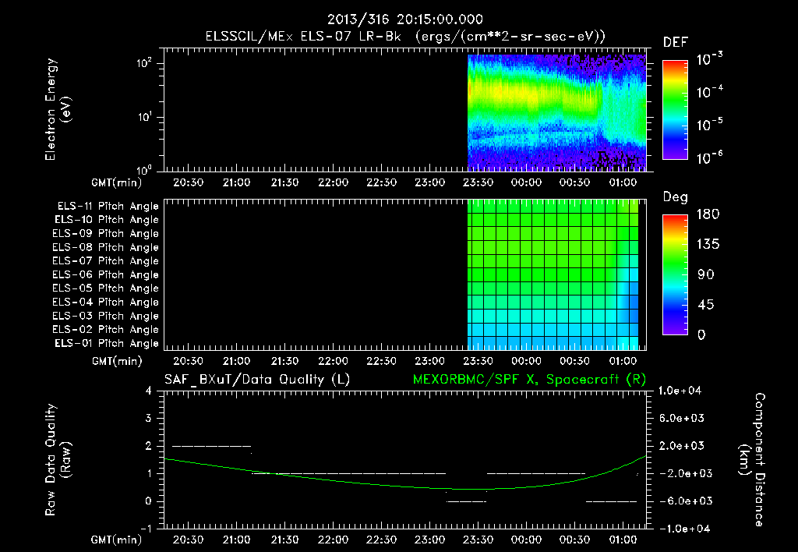Click the 1.0e+04 tick on right axis
The width and height of the screenshot is (798, 552).
[x=680, y=391]
